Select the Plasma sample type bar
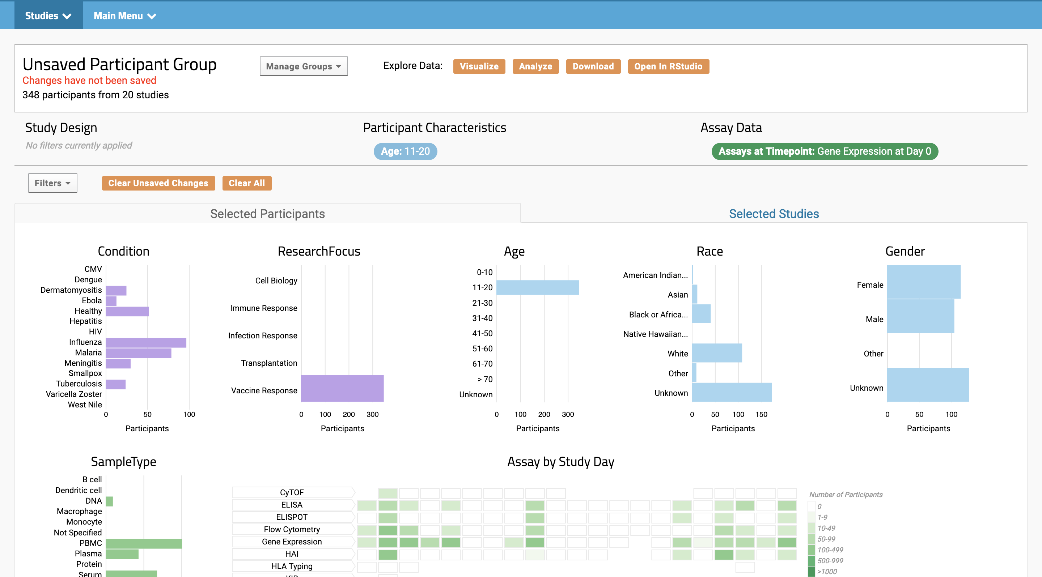 click(122, 554)
